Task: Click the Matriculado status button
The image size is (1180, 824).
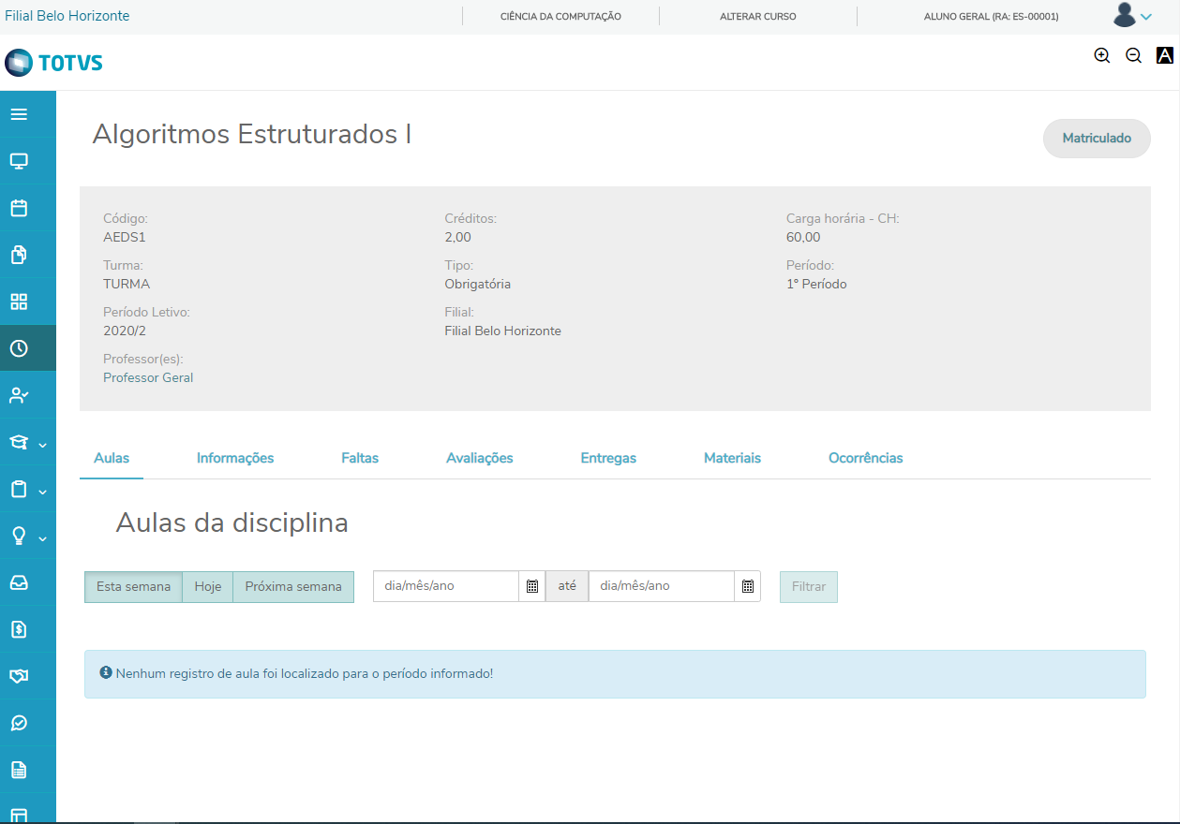Action: click(x=1097, y=139)
